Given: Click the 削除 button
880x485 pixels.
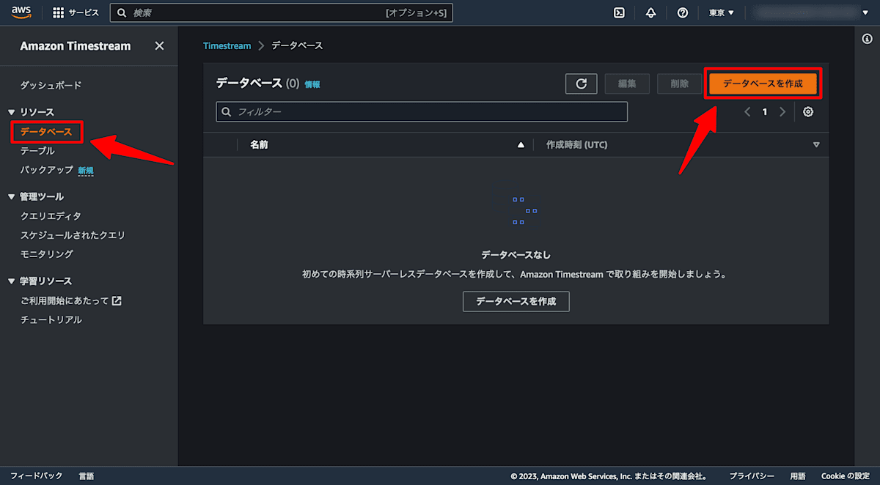Looking at the screenshot, I should (x=680, y=84).
